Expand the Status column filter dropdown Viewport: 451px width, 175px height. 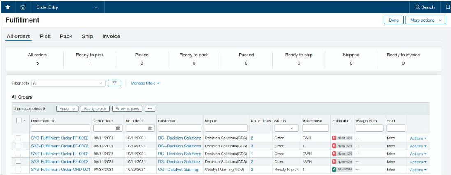click(286, 128)
